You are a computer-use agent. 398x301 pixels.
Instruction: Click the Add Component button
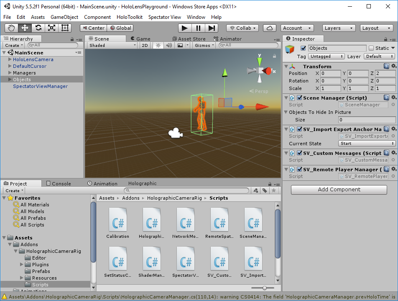(339, 190)
